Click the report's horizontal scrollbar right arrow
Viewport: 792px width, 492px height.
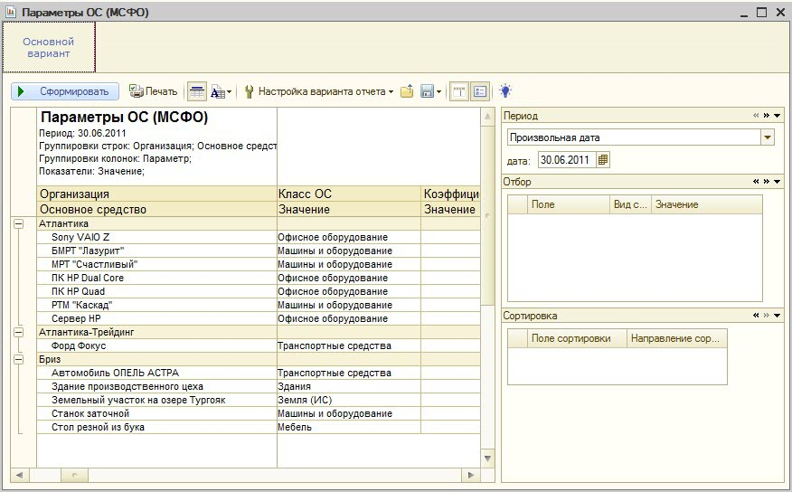click(x=469, y=475)
